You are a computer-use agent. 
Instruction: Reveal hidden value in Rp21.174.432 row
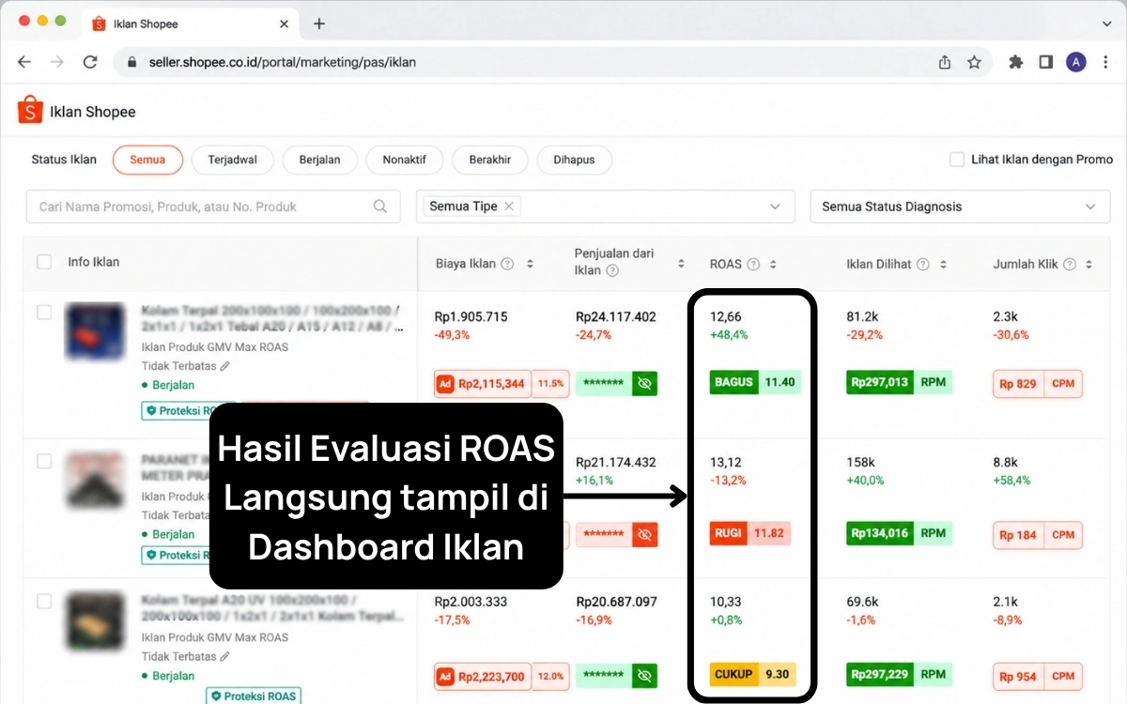[643, 534]
